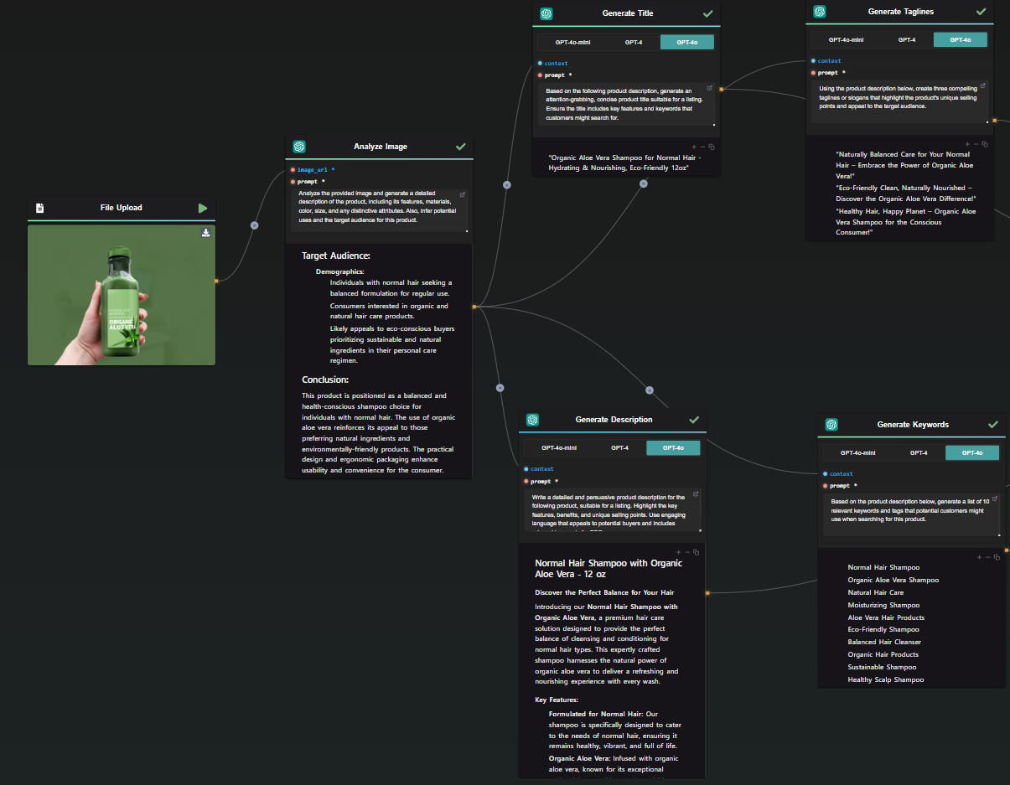Choose GPT-4 in Generate Keywords node
This screenshot has width=1010, height=785.
point(918,452)
